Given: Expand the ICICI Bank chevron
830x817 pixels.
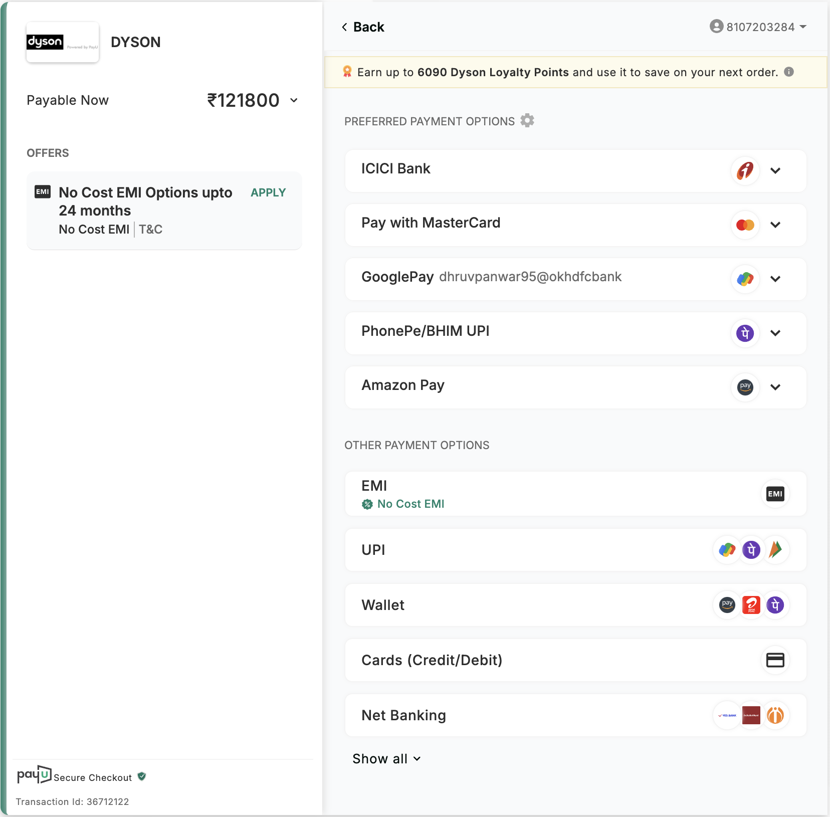Looking at the screenshot, I should click(775, 170).
